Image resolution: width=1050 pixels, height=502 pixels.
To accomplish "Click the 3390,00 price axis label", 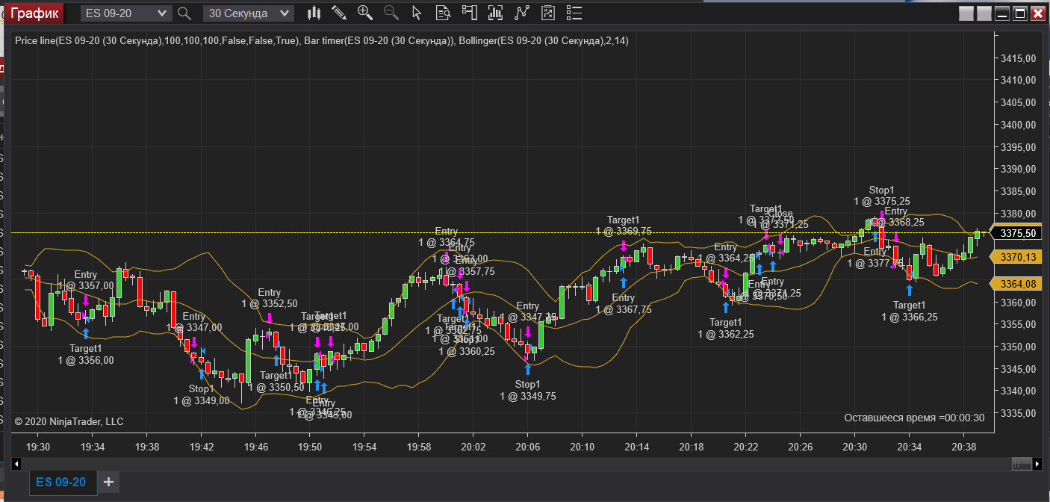I will [1018, 169].
